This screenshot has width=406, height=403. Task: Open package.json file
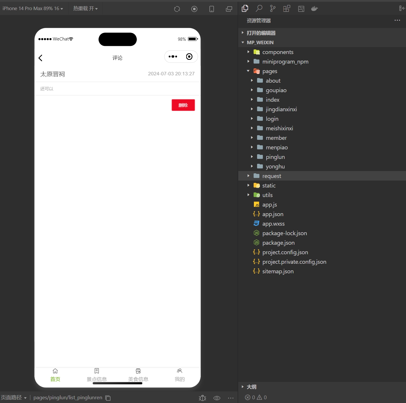pyautogui.click(x=322, y=243)
